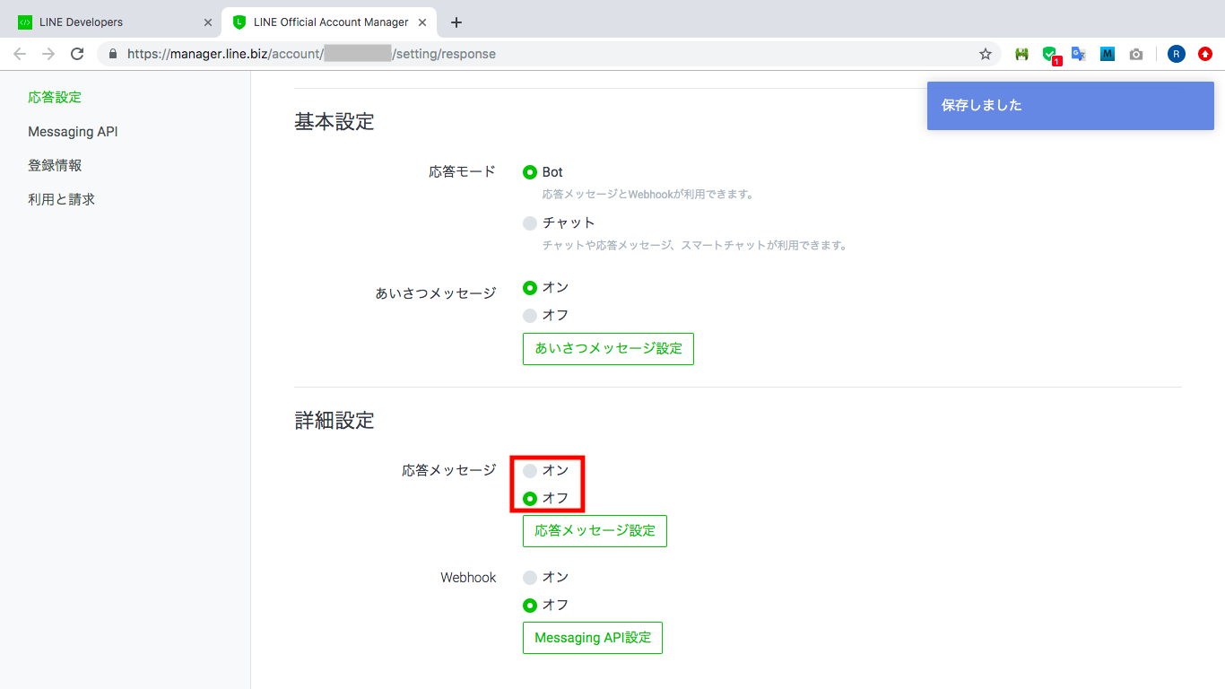Viewport: 1225px width, 689px height.
Task: Open Messaging API in the sidebar
Action: [x=73, y=132]
